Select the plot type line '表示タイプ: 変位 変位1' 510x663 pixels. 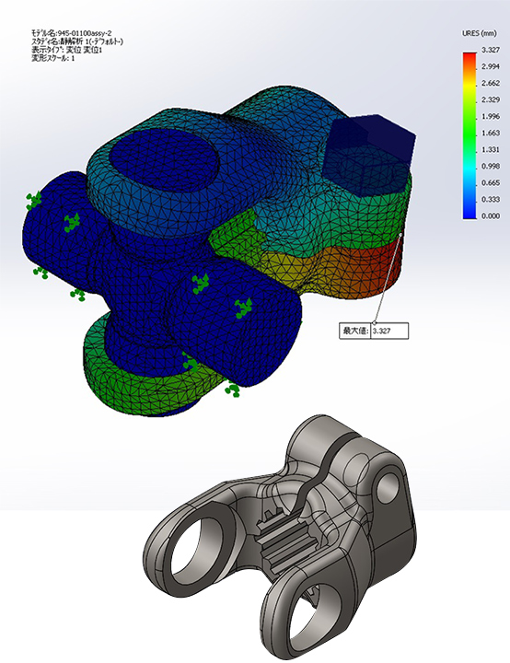pyautogui.click(x=67, y=50)
